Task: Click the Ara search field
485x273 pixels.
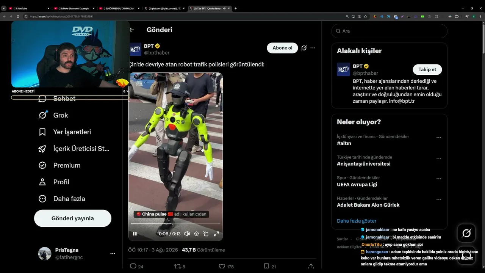Action: pos(390,31)
